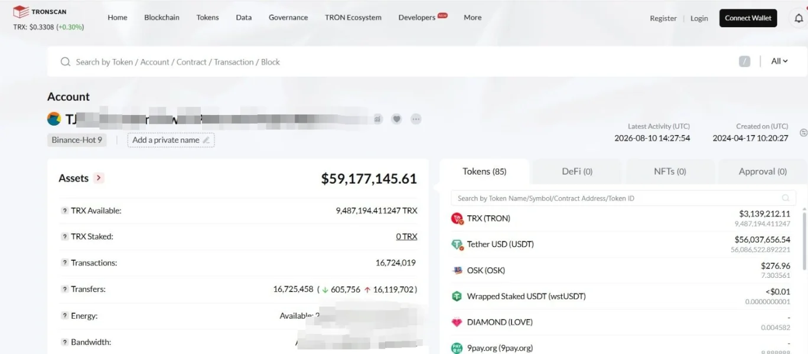
Task: Click the account avatar icon
Action: pos(54,119)
